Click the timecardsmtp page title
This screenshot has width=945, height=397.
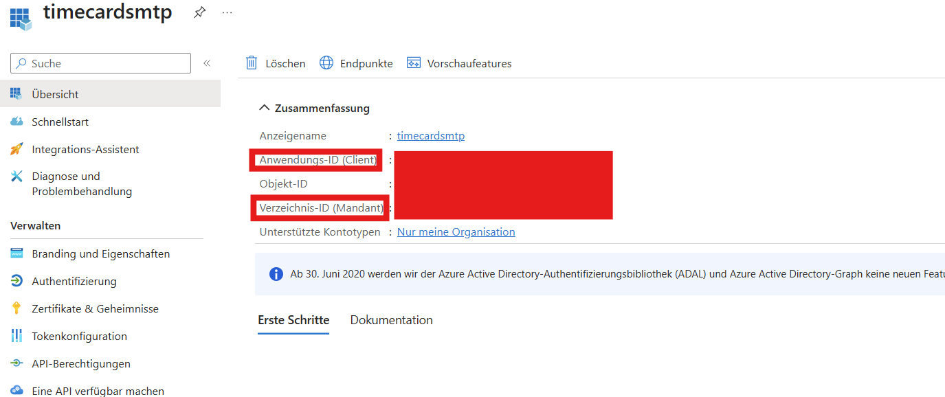[x=108, y=12]
